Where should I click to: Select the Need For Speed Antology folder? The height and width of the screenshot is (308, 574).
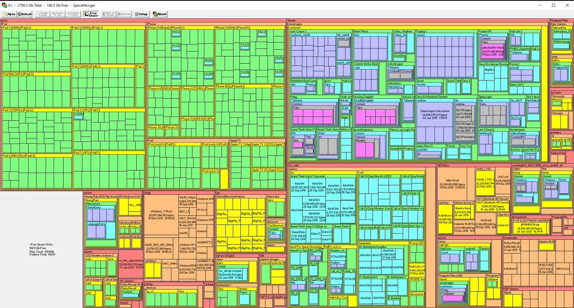coord(308,246)
